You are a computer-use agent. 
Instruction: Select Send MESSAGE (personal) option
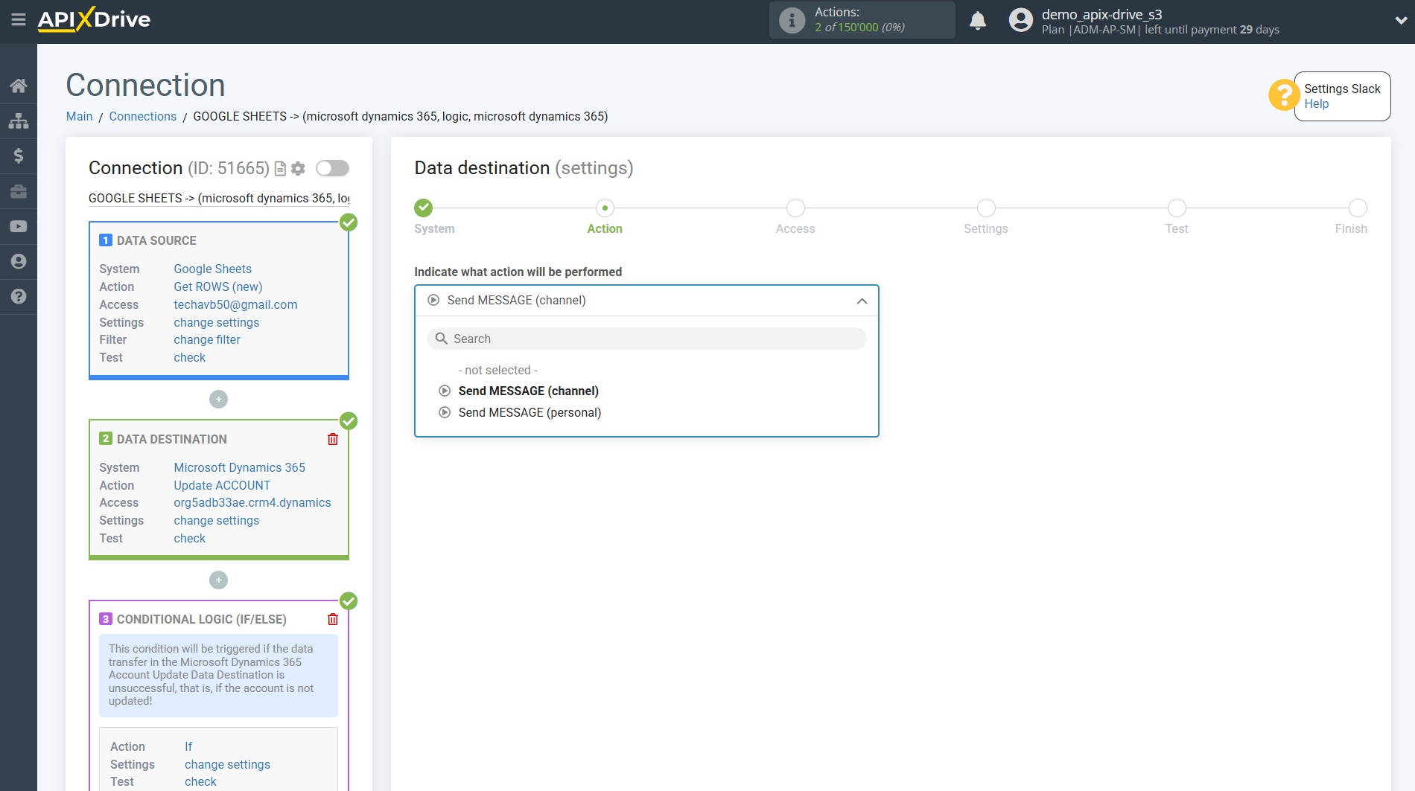coord(530,412)
